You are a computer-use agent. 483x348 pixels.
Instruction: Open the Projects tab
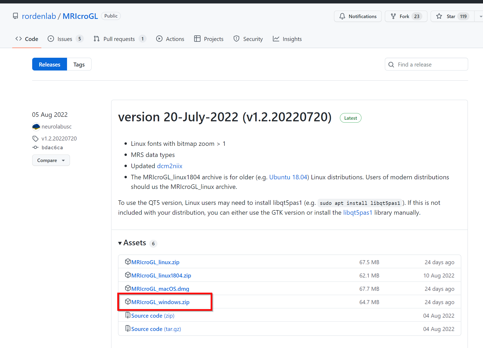[209, 39]
